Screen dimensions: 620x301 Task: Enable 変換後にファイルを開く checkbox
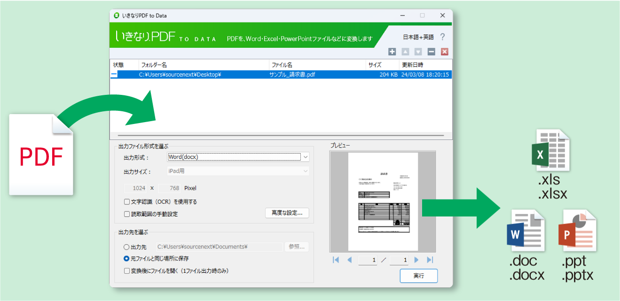127,271
